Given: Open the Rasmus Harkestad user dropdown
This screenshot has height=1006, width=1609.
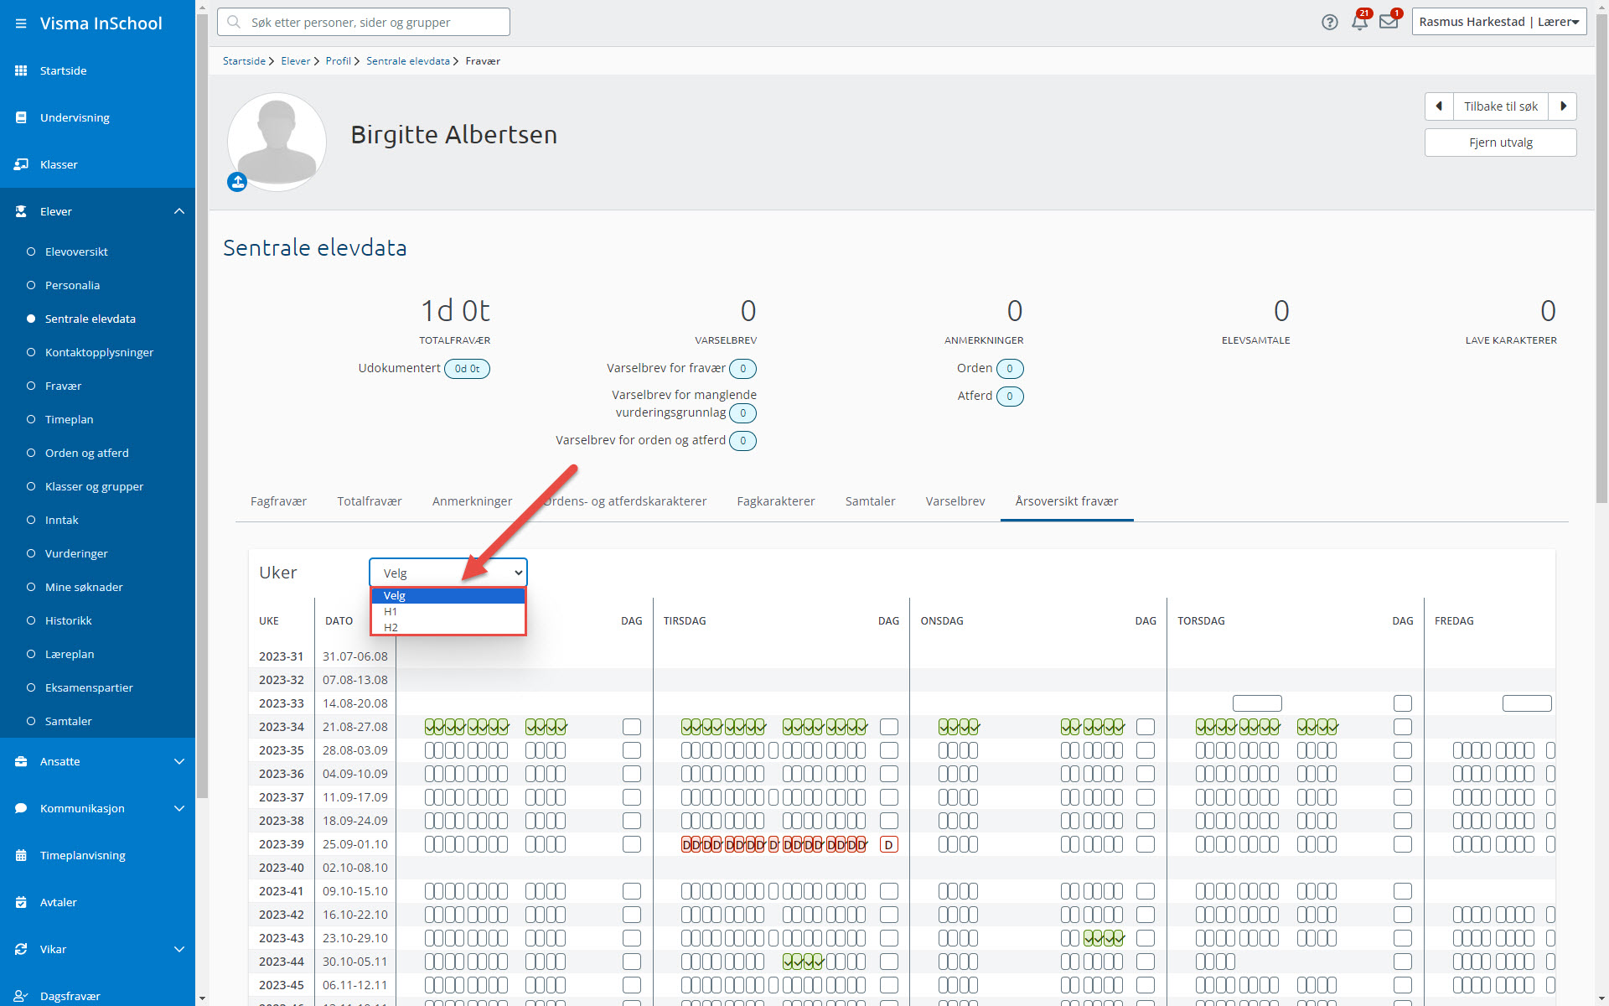Looking at the screenshot, I should 1499,22.
